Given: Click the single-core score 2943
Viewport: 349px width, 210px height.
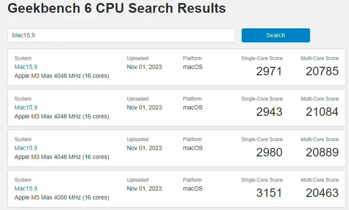Looking at the screenshot, I should click(x=269, y=112).
